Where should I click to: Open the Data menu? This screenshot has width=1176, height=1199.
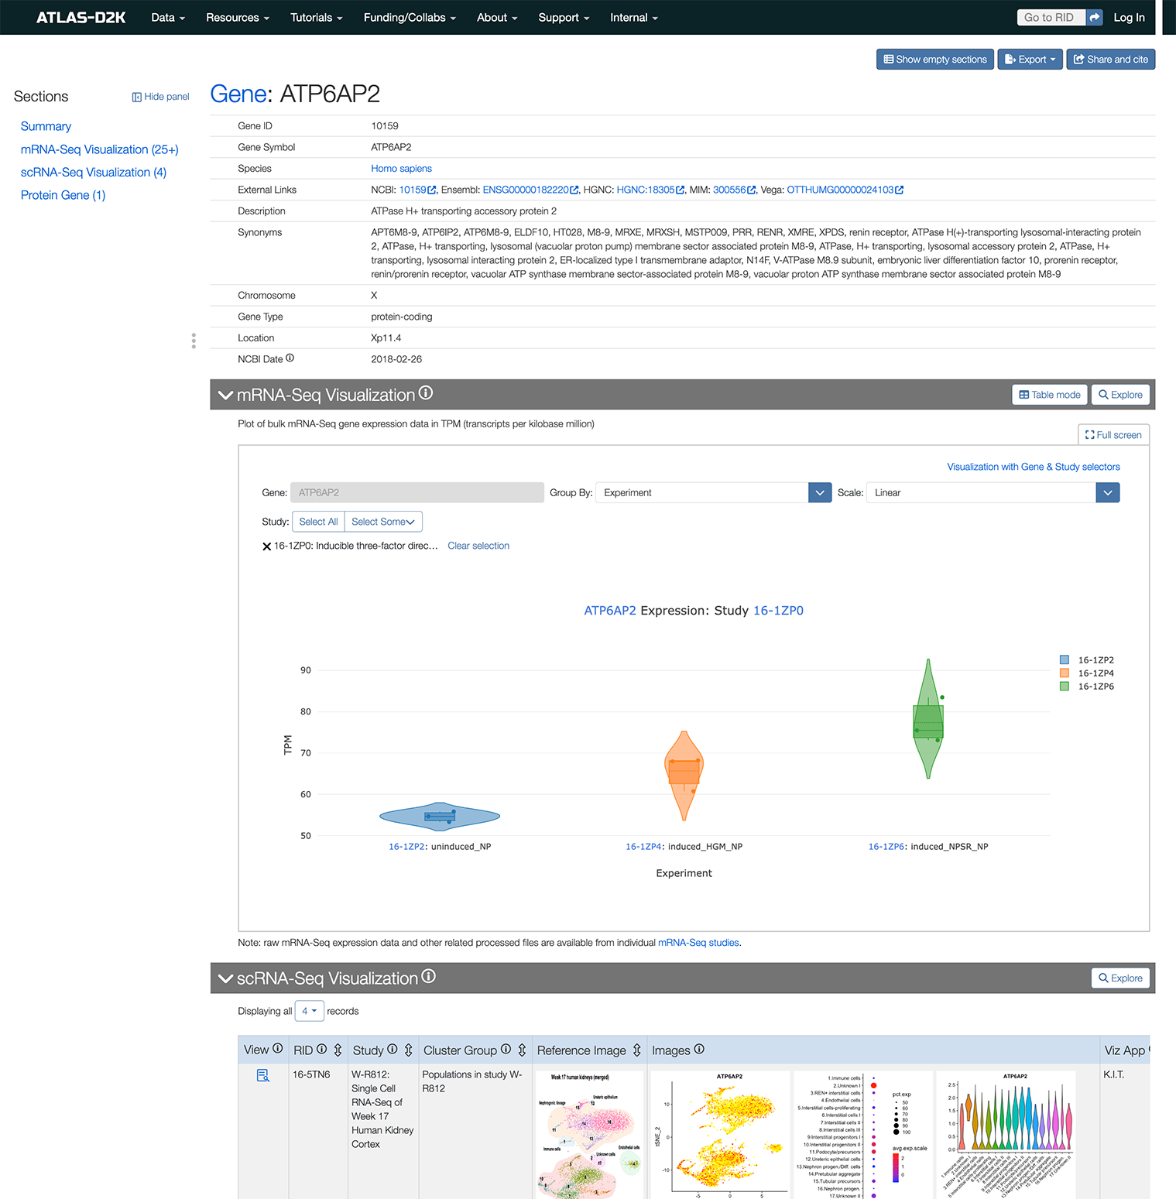(x=168, y=18)
